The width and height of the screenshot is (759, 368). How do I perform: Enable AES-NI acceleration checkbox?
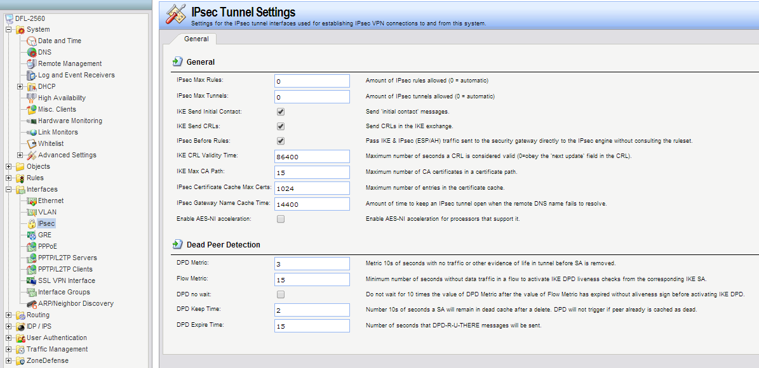[281, 219]
